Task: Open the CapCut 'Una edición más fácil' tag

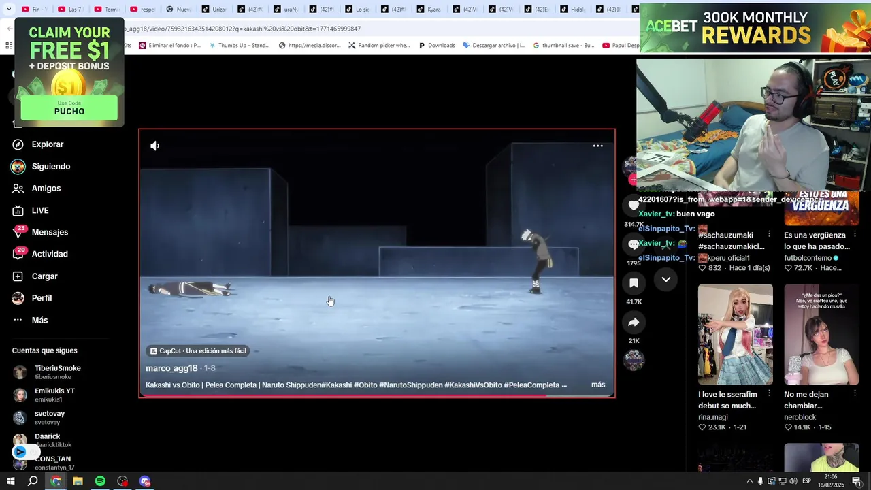Action: pyautogui.click(x=198, y=350)
